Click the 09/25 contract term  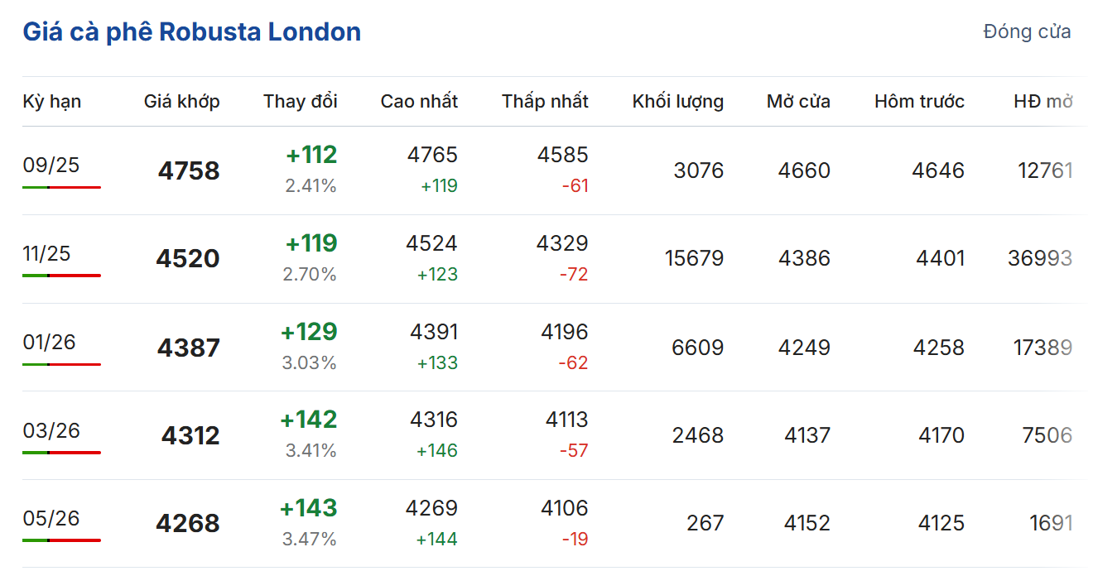click(x=51, y=165)
